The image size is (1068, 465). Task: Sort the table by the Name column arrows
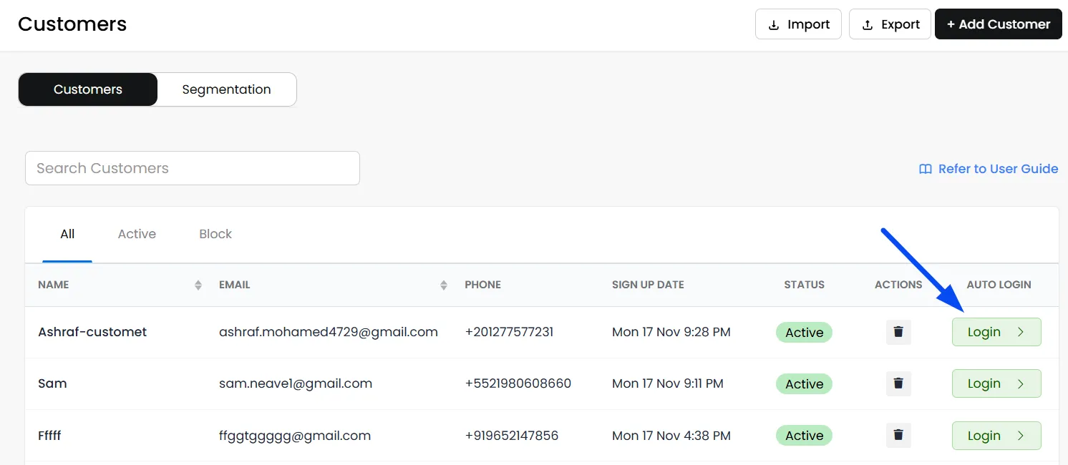pos(198,285)
